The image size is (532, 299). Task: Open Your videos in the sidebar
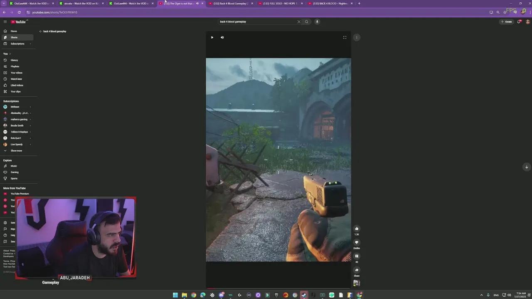pos(17,73)
